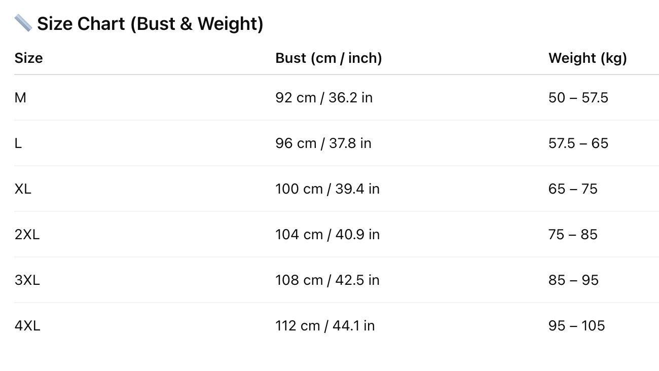The image size is (659, 371).
Task: Select the 104 cm / 40.9 in cell
Action: [x=327, y=234]
